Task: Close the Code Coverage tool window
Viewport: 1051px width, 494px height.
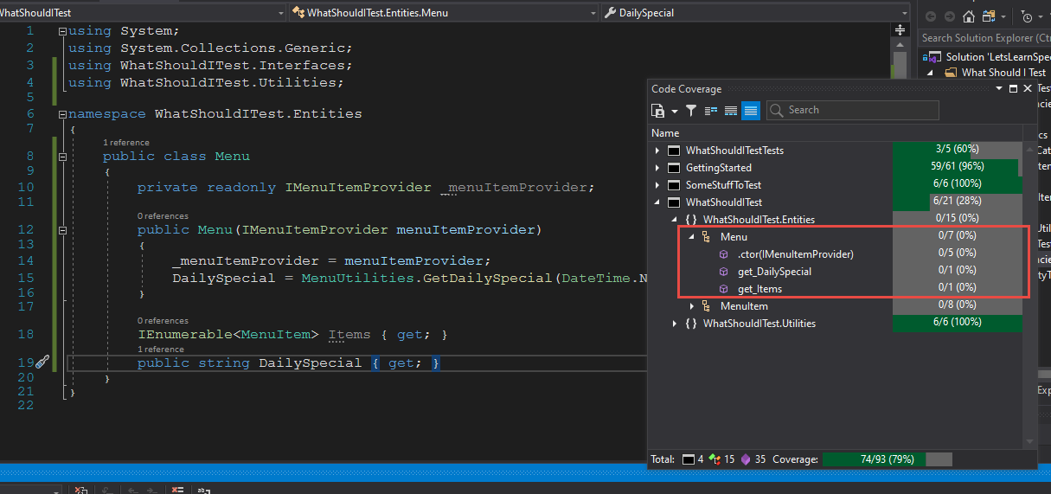Action: 1028,89
